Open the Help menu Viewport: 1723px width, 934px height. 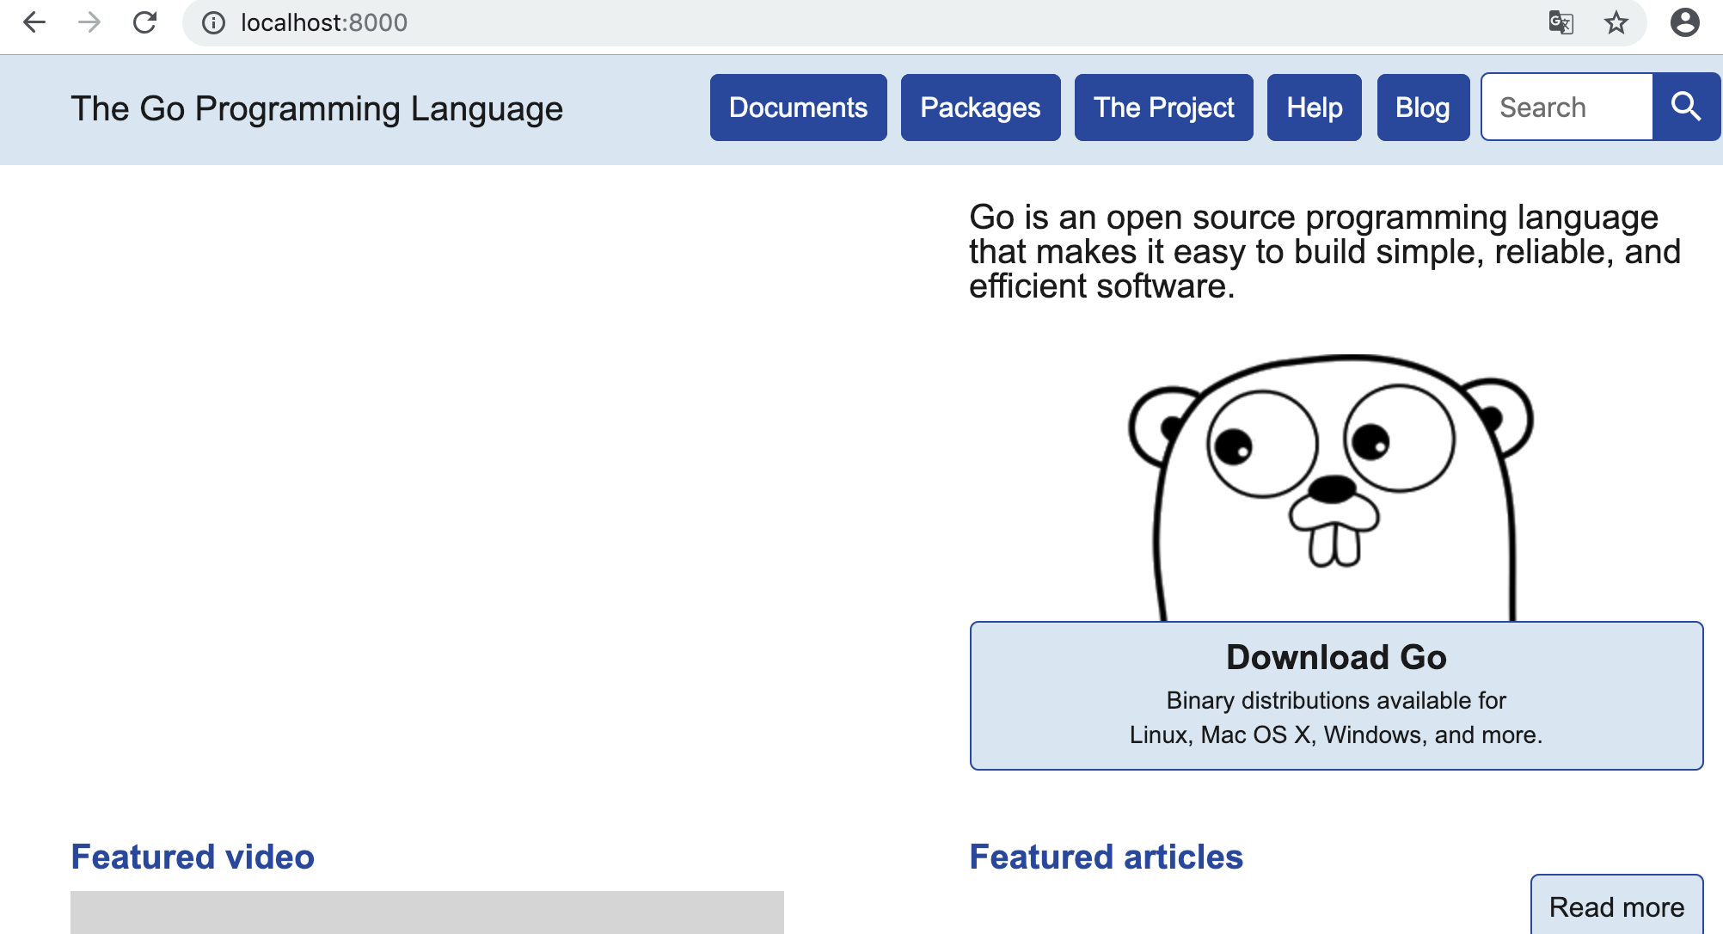tap(1314, 108)
